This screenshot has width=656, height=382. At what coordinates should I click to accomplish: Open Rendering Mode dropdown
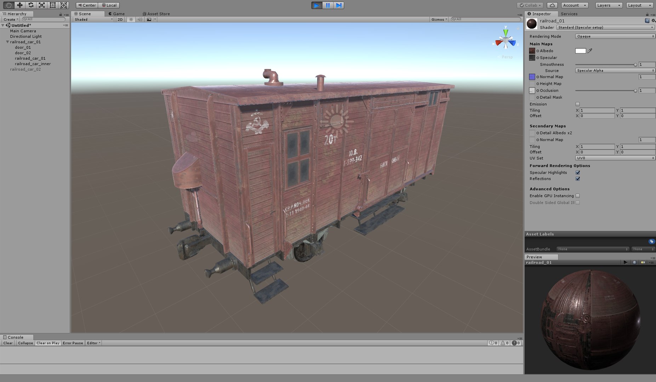coord(615,36)
